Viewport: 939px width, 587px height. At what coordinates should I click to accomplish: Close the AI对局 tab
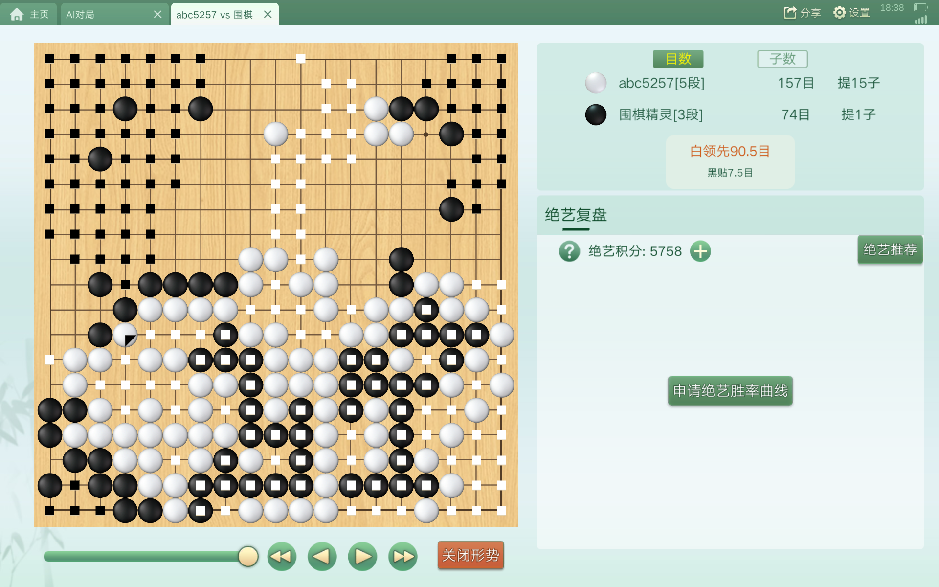(157, 14)
